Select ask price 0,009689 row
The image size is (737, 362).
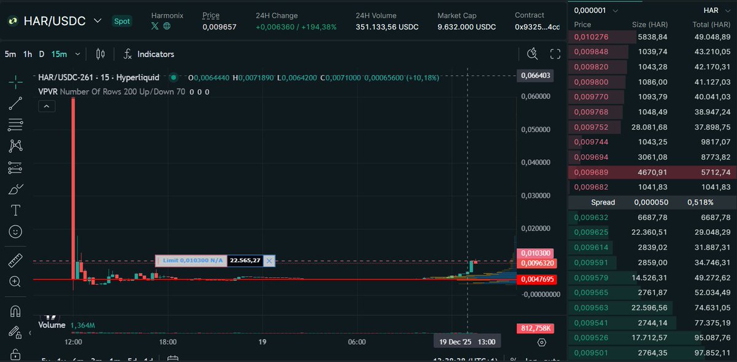[x=652, y=172]
